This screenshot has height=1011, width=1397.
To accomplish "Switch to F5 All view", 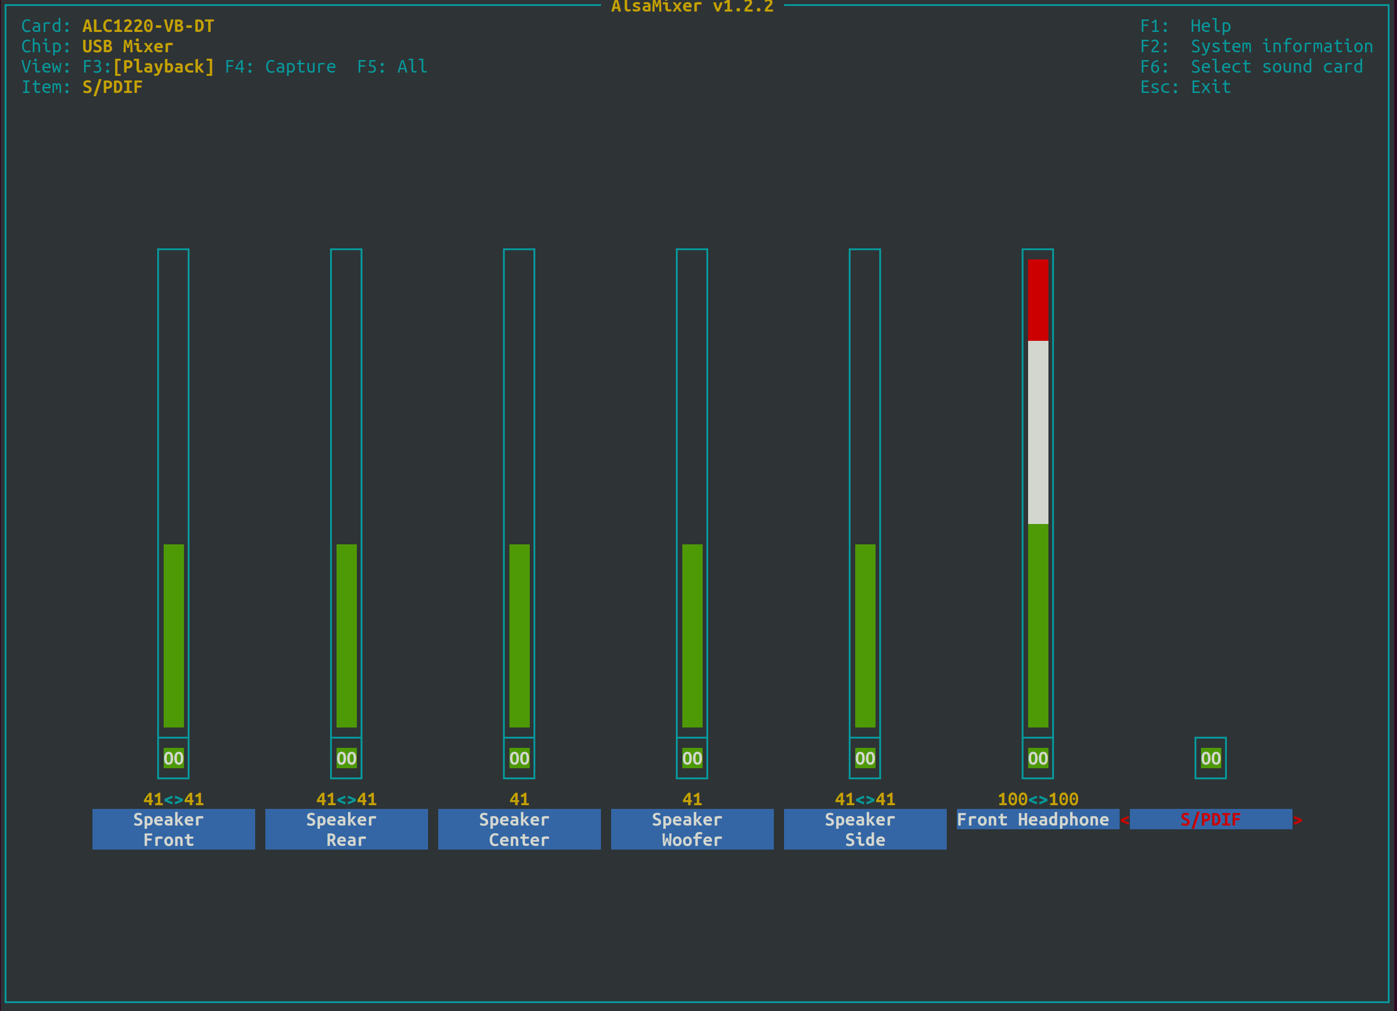I will (392, 67).
